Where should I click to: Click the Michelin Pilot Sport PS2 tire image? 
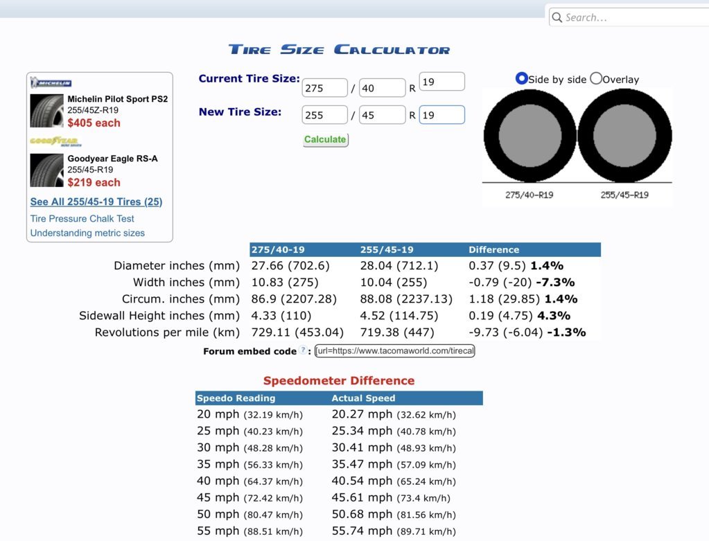(x=47, y=111)
